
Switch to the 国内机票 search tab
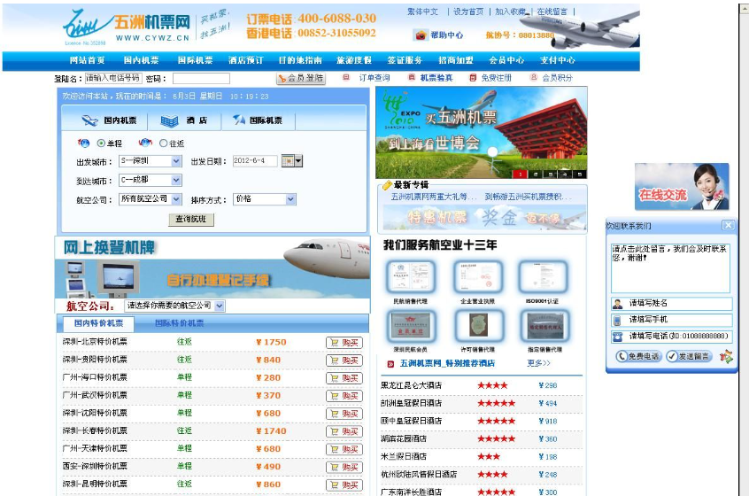(x=110, y=120)
